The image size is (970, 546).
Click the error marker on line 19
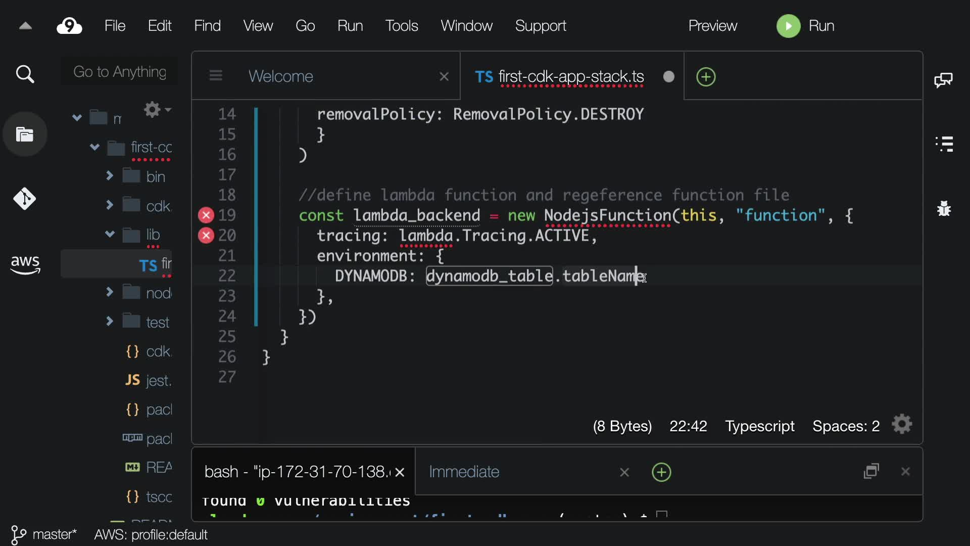(206, 215)
